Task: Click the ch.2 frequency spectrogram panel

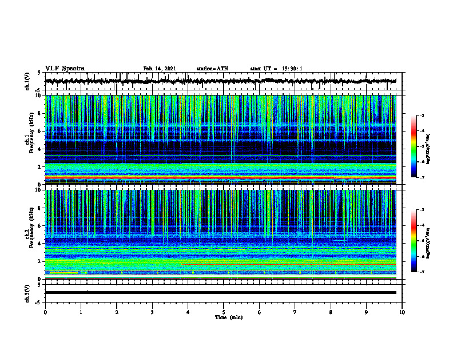Action: pos(221,234)
